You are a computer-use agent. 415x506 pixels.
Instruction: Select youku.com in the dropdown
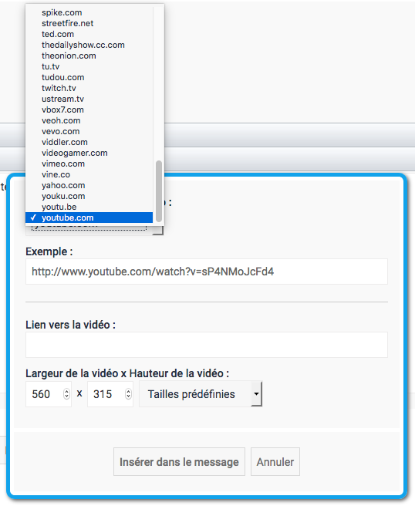tap(89, 196)
